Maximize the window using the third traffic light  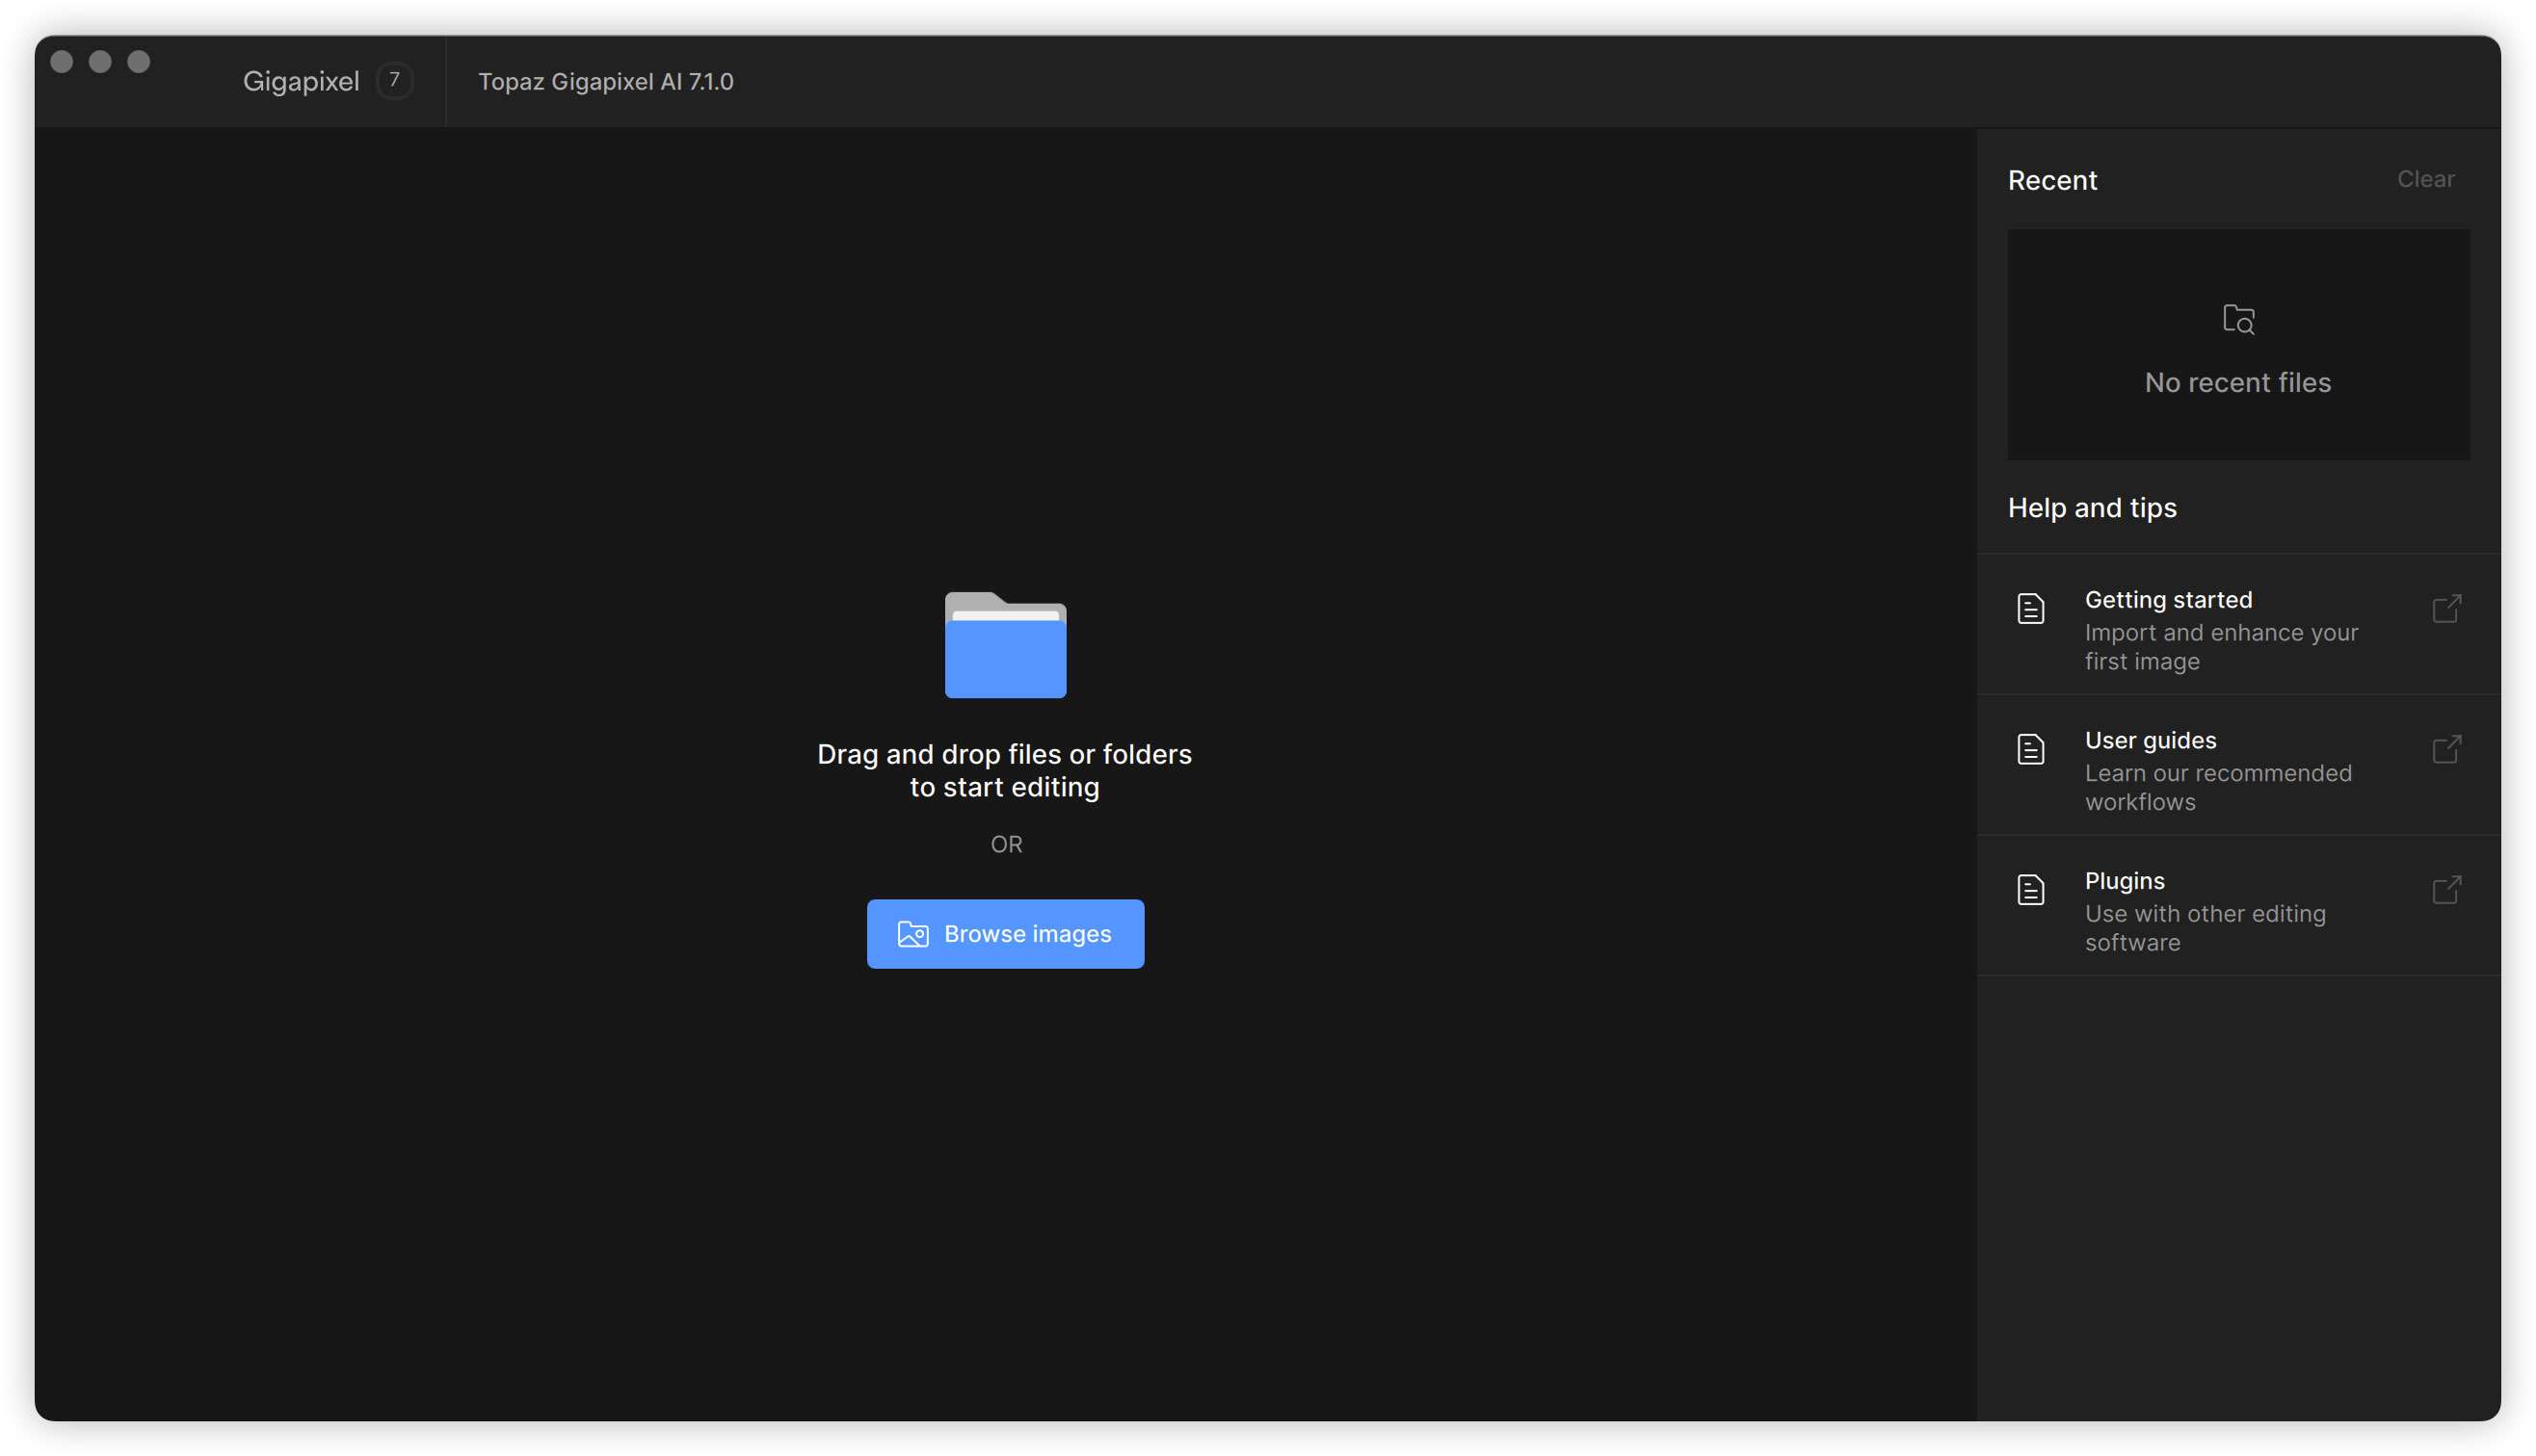[138, 61]
